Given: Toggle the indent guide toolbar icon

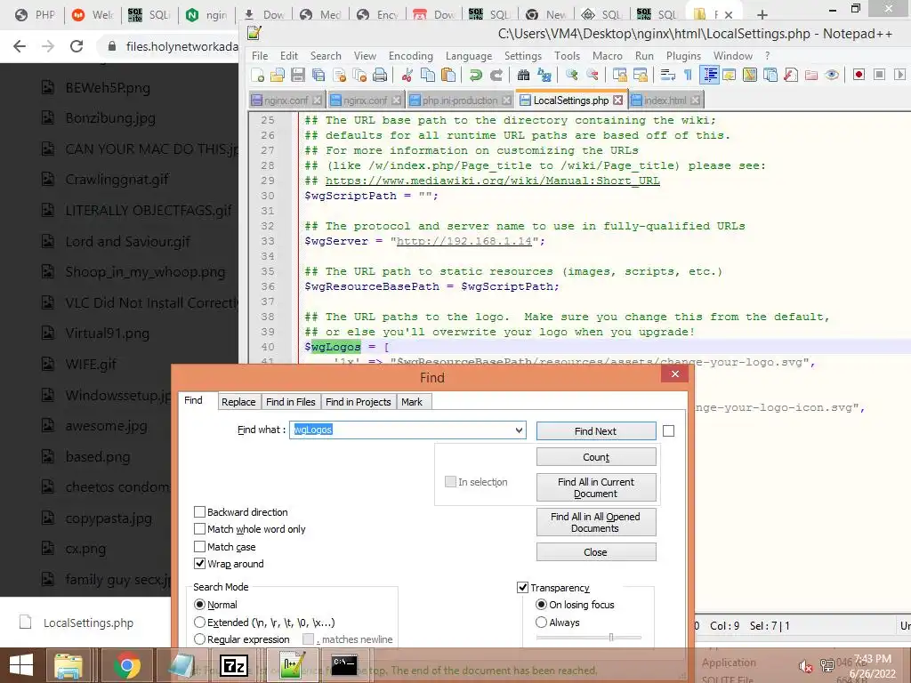Looking at the screenshot, I should click(x=709, y=75).
